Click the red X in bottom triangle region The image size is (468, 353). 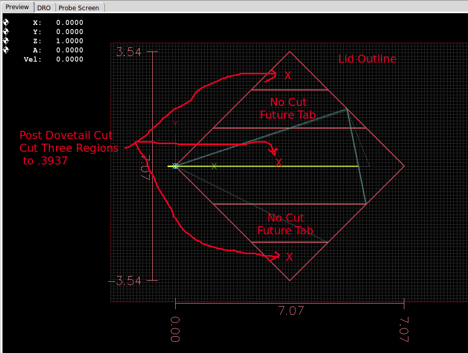(x=289, y=257)
